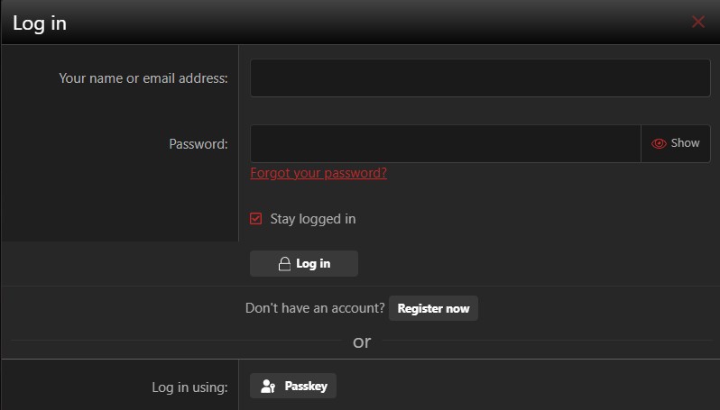Image resolution: width=720 pixels, height=410 pixels.
Task: Click the padlock icon on Log in button
Action: coord(284,264)
